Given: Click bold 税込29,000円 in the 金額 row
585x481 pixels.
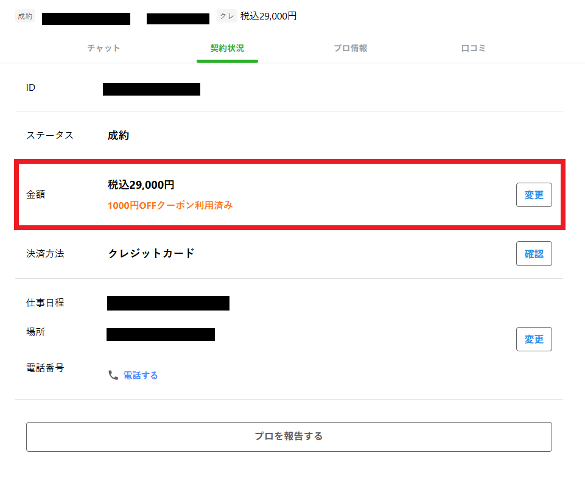Looking at the screenshot, I should tap(141, 185).
